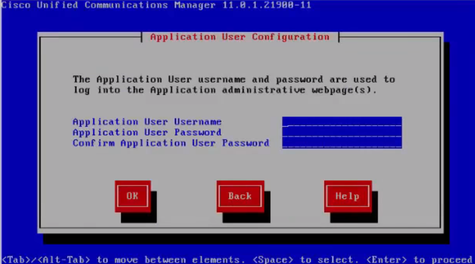
Task: Click the Tab/Alt-Tab keyboard hint footer text
Action: [x=237, y=259]
